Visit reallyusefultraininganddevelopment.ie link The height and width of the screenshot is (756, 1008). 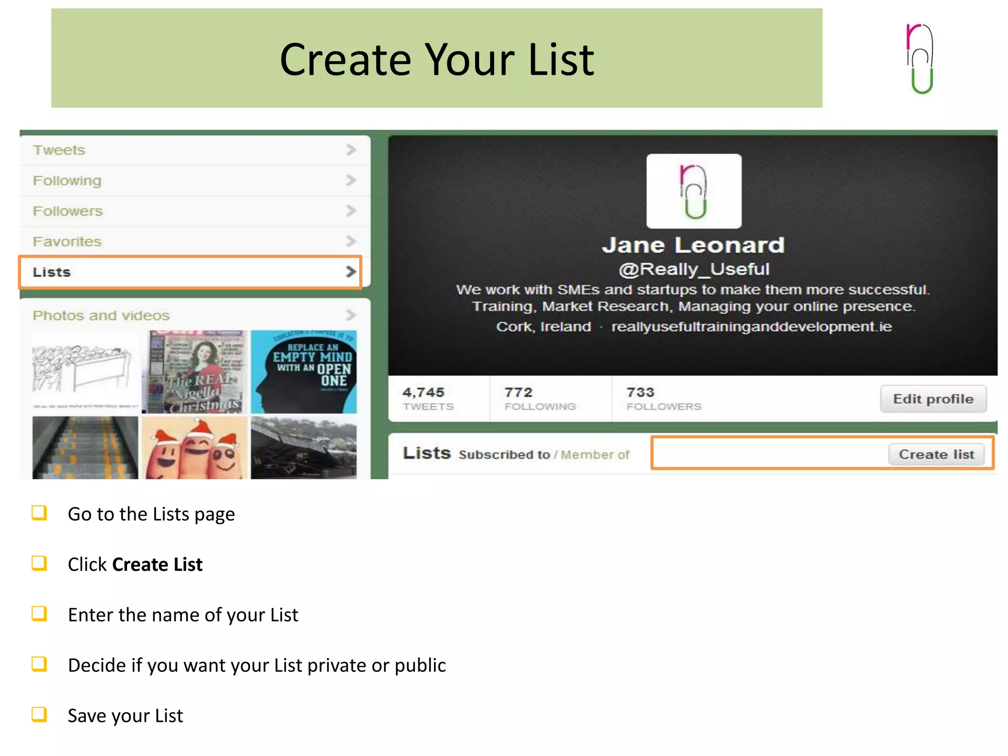752,327
